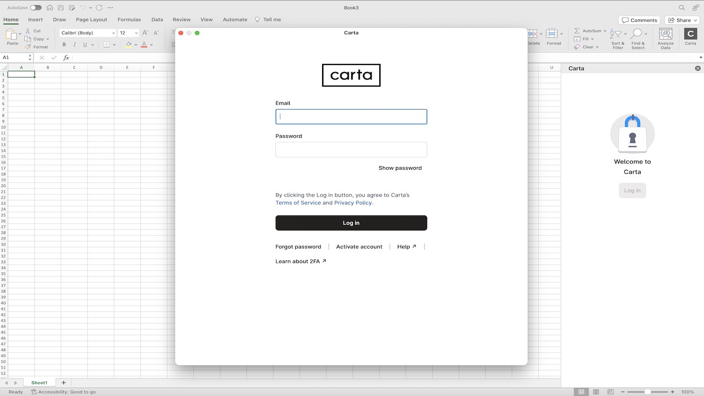Toggle Underline formatting
The image size is (704, 396).
tap(85, 45)
